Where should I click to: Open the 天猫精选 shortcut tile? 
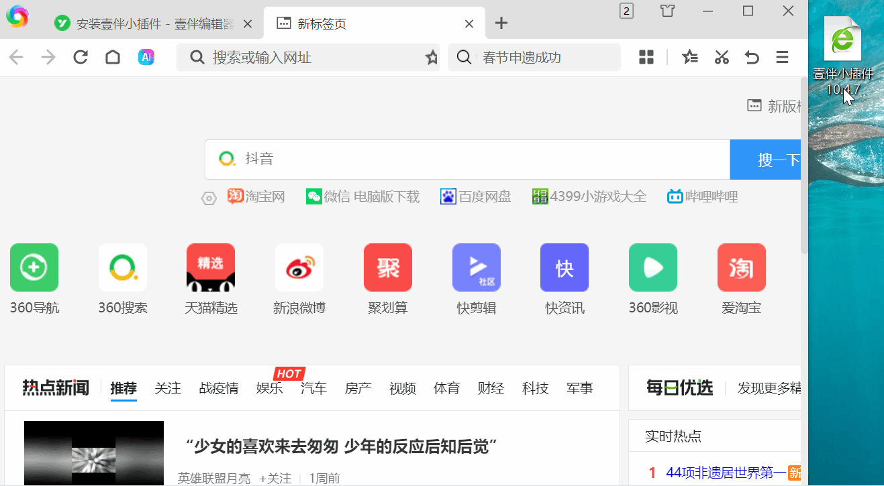pos(211,279)
